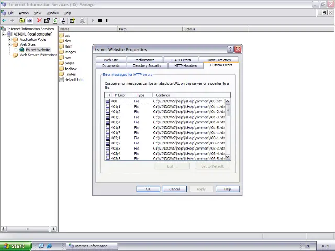Click the error list scroll down arrow
The image size is (335, 251).
tap(228, 157)
